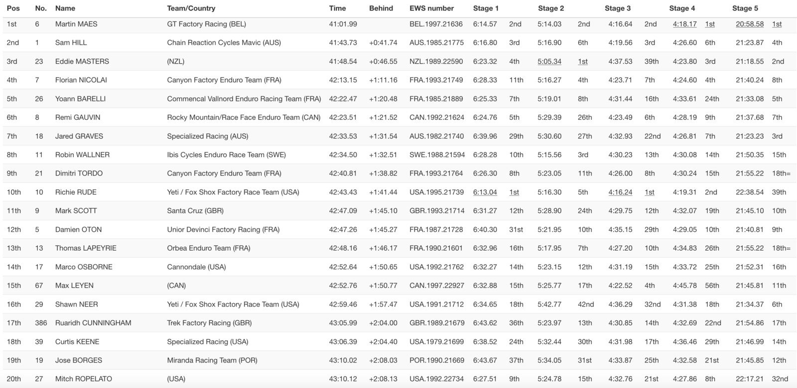Select rider name Max LEYEN

pyautogui.click(x=74, y=286)
